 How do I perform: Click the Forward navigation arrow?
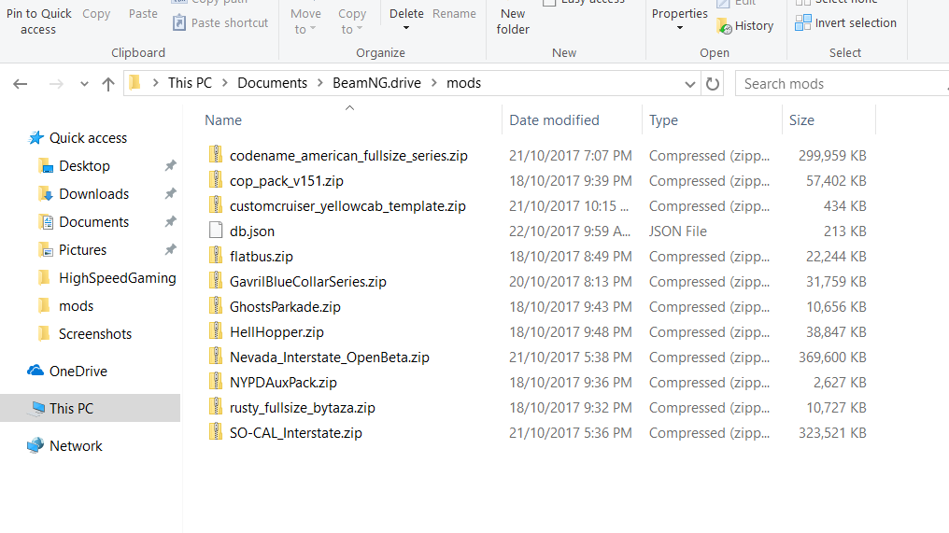56,84
